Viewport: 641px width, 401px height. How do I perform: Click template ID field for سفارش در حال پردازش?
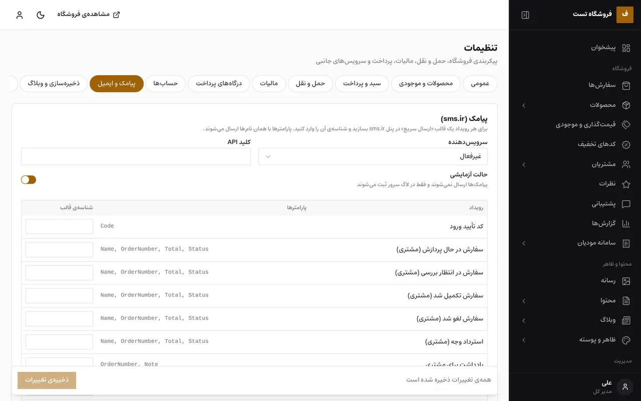(59, 250)
